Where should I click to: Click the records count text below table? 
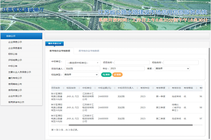coord(65,130)
